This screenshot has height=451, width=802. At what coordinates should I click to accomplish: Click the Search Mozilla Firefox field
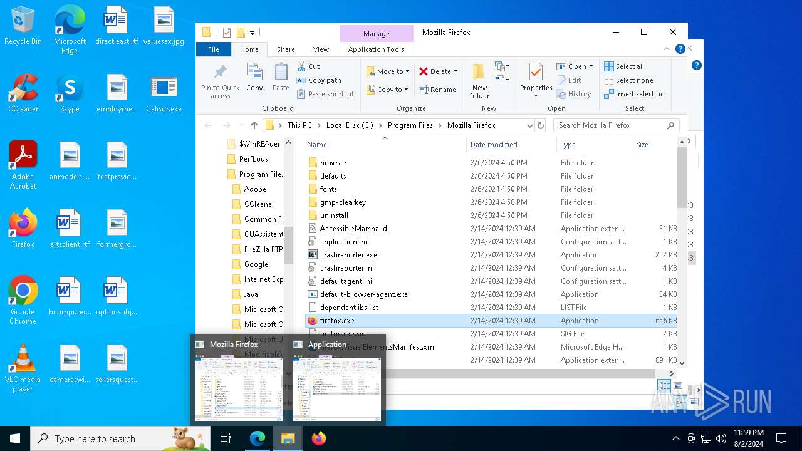coord(617,125)
